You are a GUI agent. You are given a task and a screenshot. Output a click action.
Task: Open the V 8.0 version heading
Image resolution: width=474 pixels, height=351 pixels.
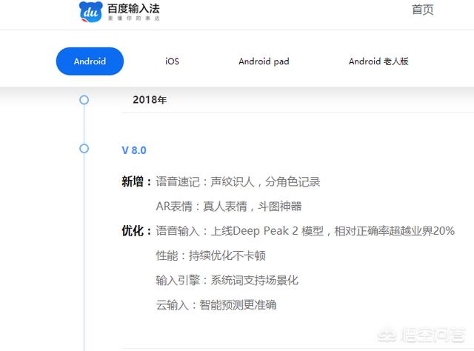[x=134, y=150]
